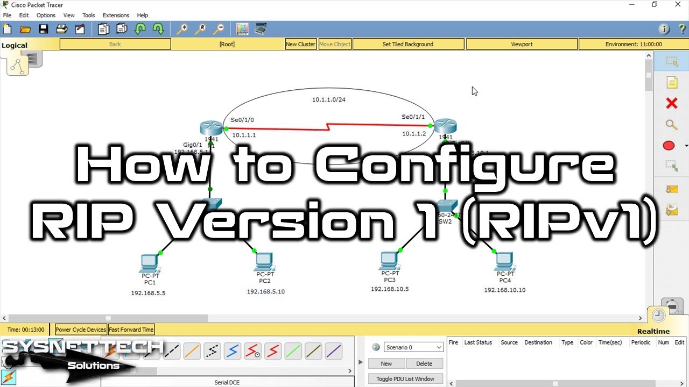Open the Help menu
Image resolution: width=689 pixels, height=387 pixels.
143,16
